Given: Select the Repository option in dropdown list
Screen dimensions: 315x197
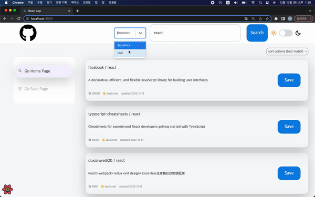Looking at the screenshot, I should pyautogui.click(x=130, y=45).
